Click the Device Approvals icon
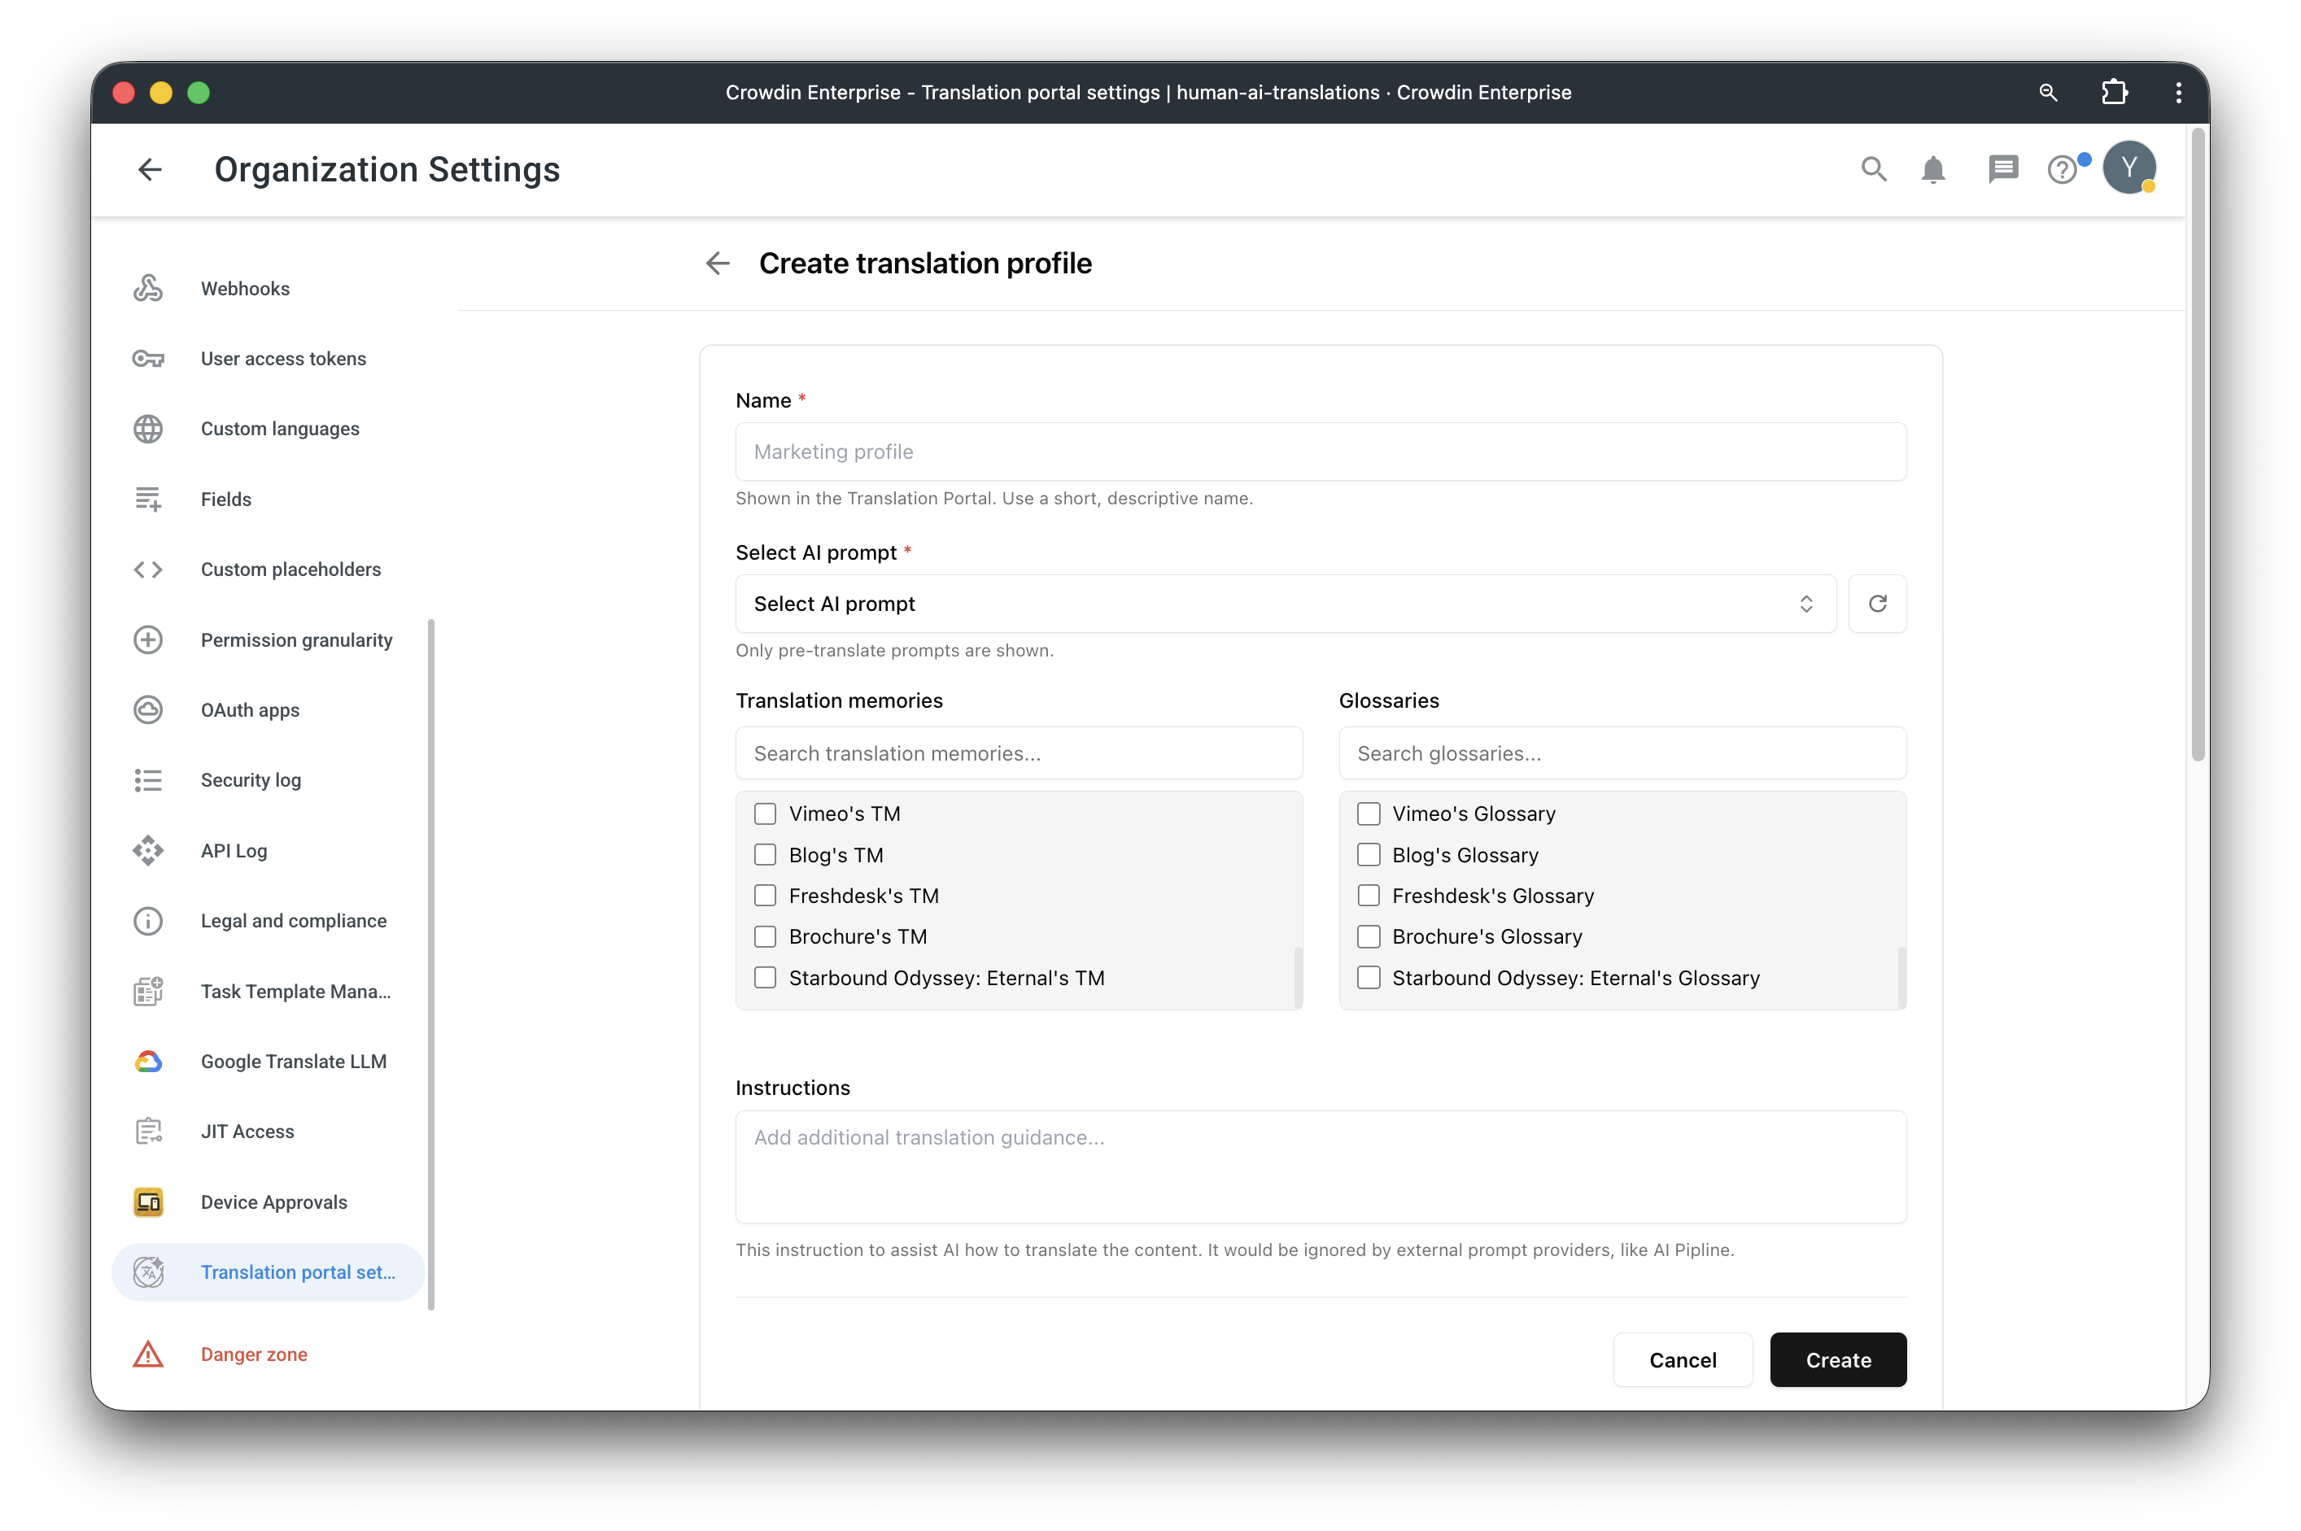This screenshot has height=1531, width=2301. [x=148, y=1202]
